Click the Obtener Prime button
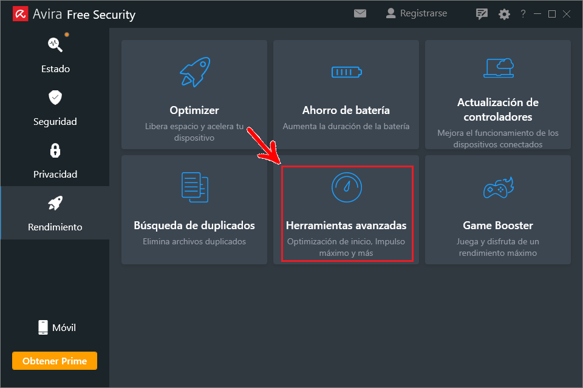Screen dimensions: 583x388 pos(55,361)
